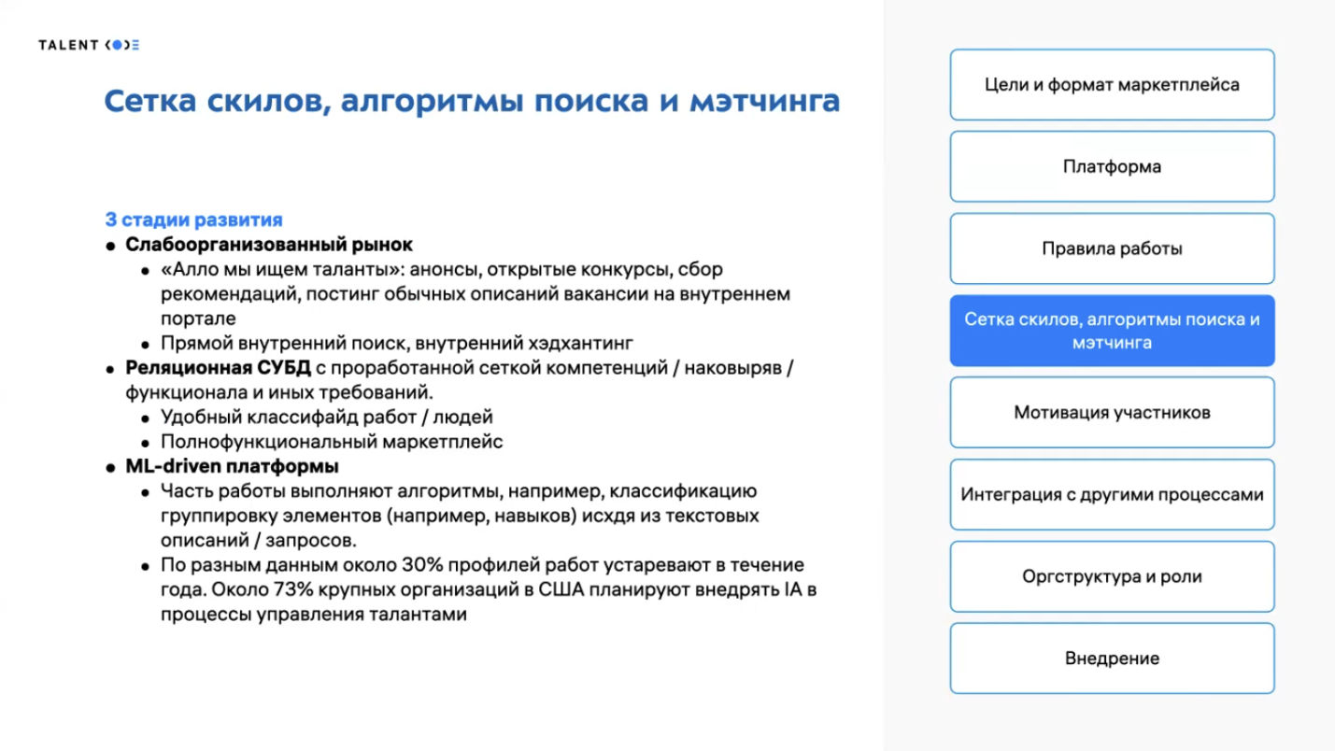Open 'Цели и формат маркетплейса' section
The image size is (1335, 751).
coord(1112,85)
